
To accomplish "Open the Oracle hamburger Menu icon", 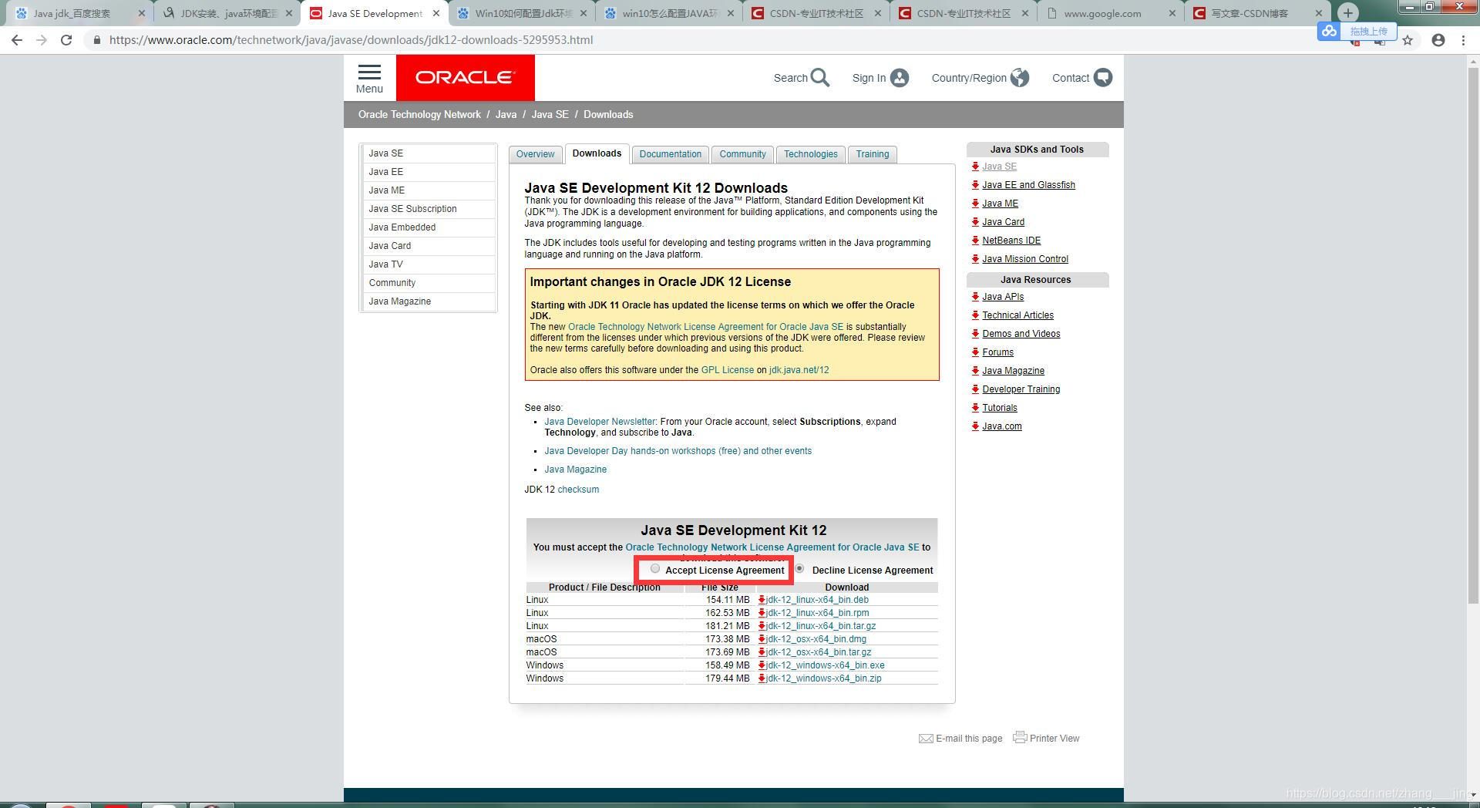I will (369, 72).
